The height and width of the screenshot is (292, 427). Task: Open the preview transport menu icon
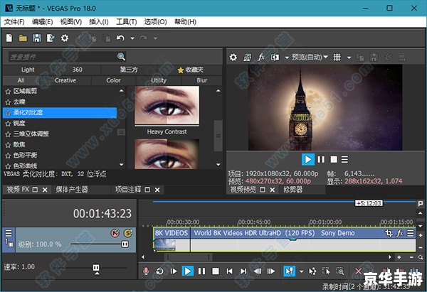(344, 159)
